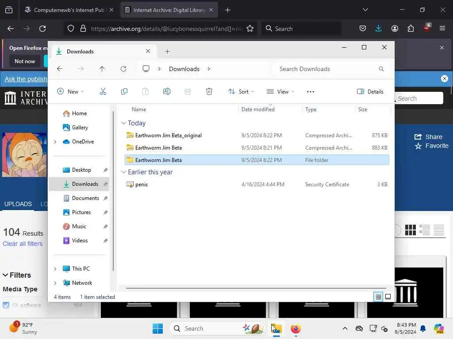Screen dimensions: 453x339
Task: Click the Save to Pocket icon in Firefox
Action: [x=363, y=29]
